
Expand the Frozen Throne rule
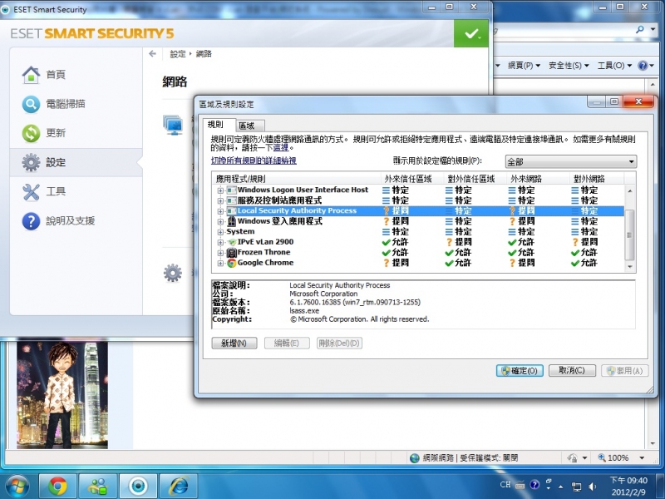220,253
